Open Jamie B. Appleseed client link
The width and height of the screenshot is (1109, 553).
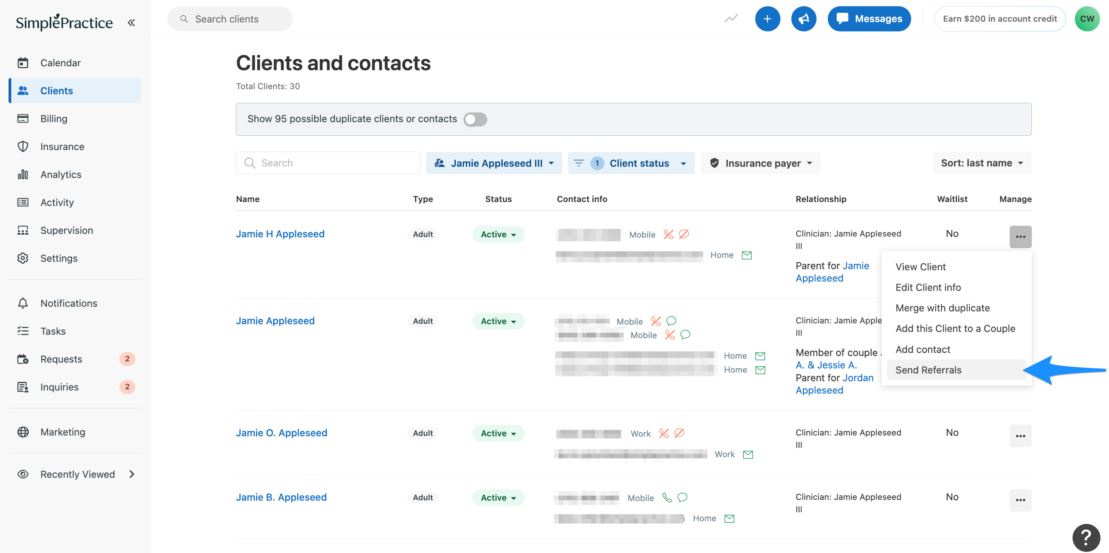[x=281, y=498]
